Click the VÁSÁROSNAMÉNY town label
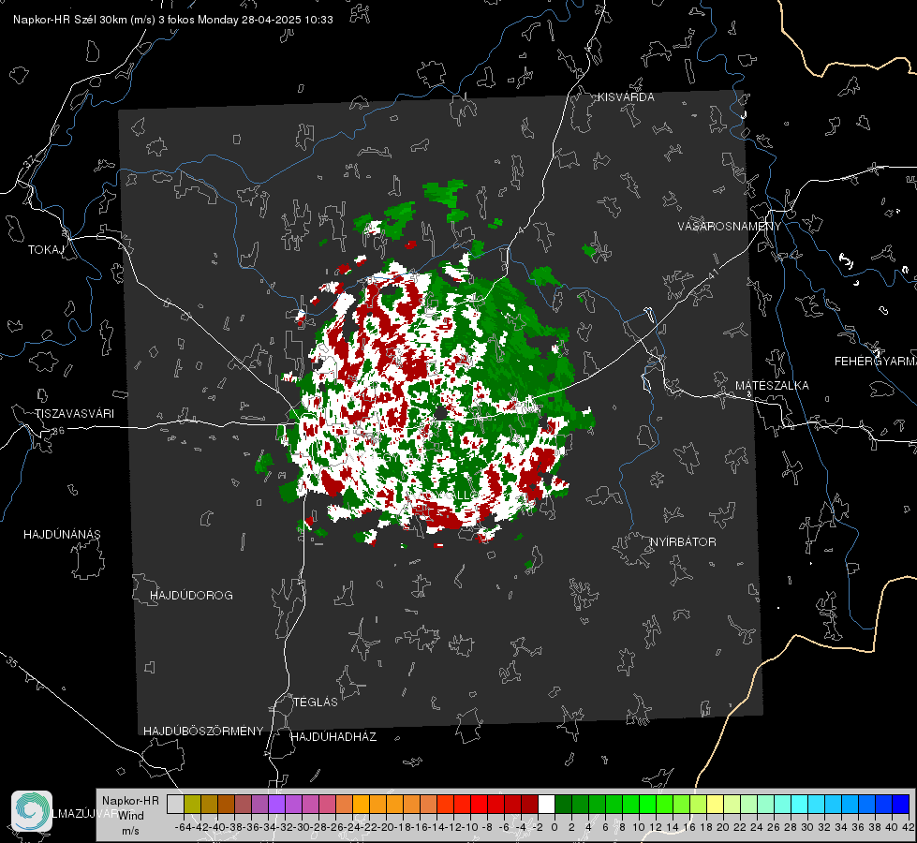The image size is (917, 843). 730,227
